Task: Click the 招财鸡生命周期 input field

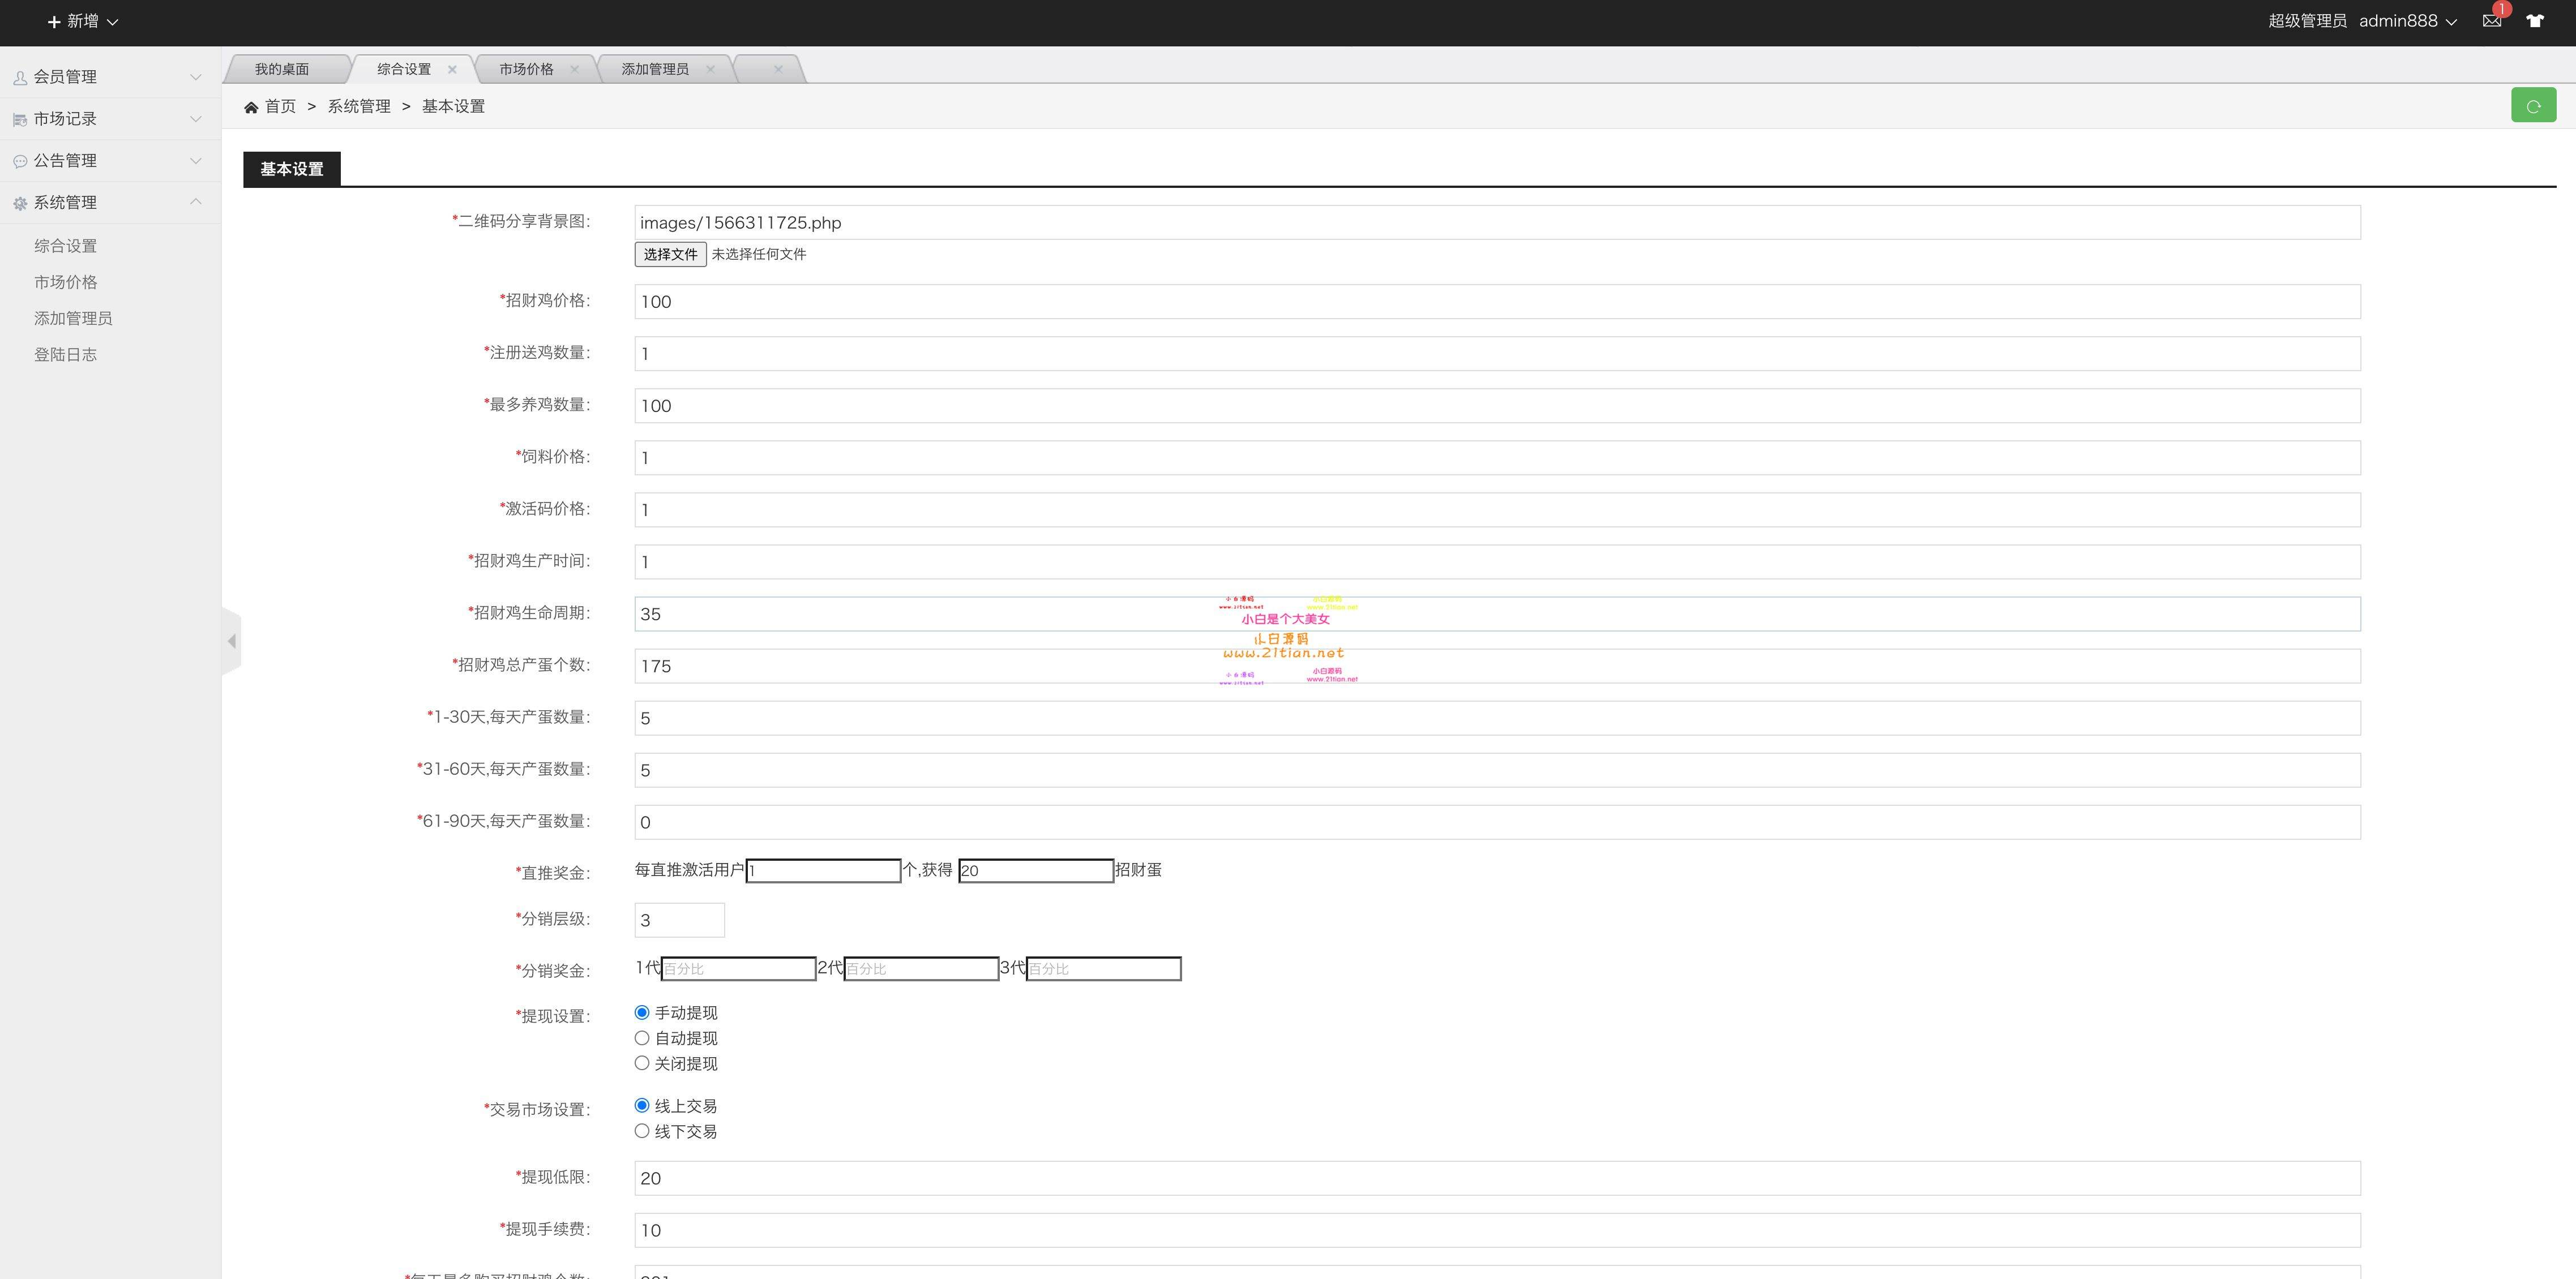Action: (1497, 613)
